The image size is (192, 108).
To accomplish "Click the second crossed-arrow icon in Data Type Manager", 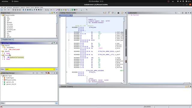I will [x=49, y=73].
